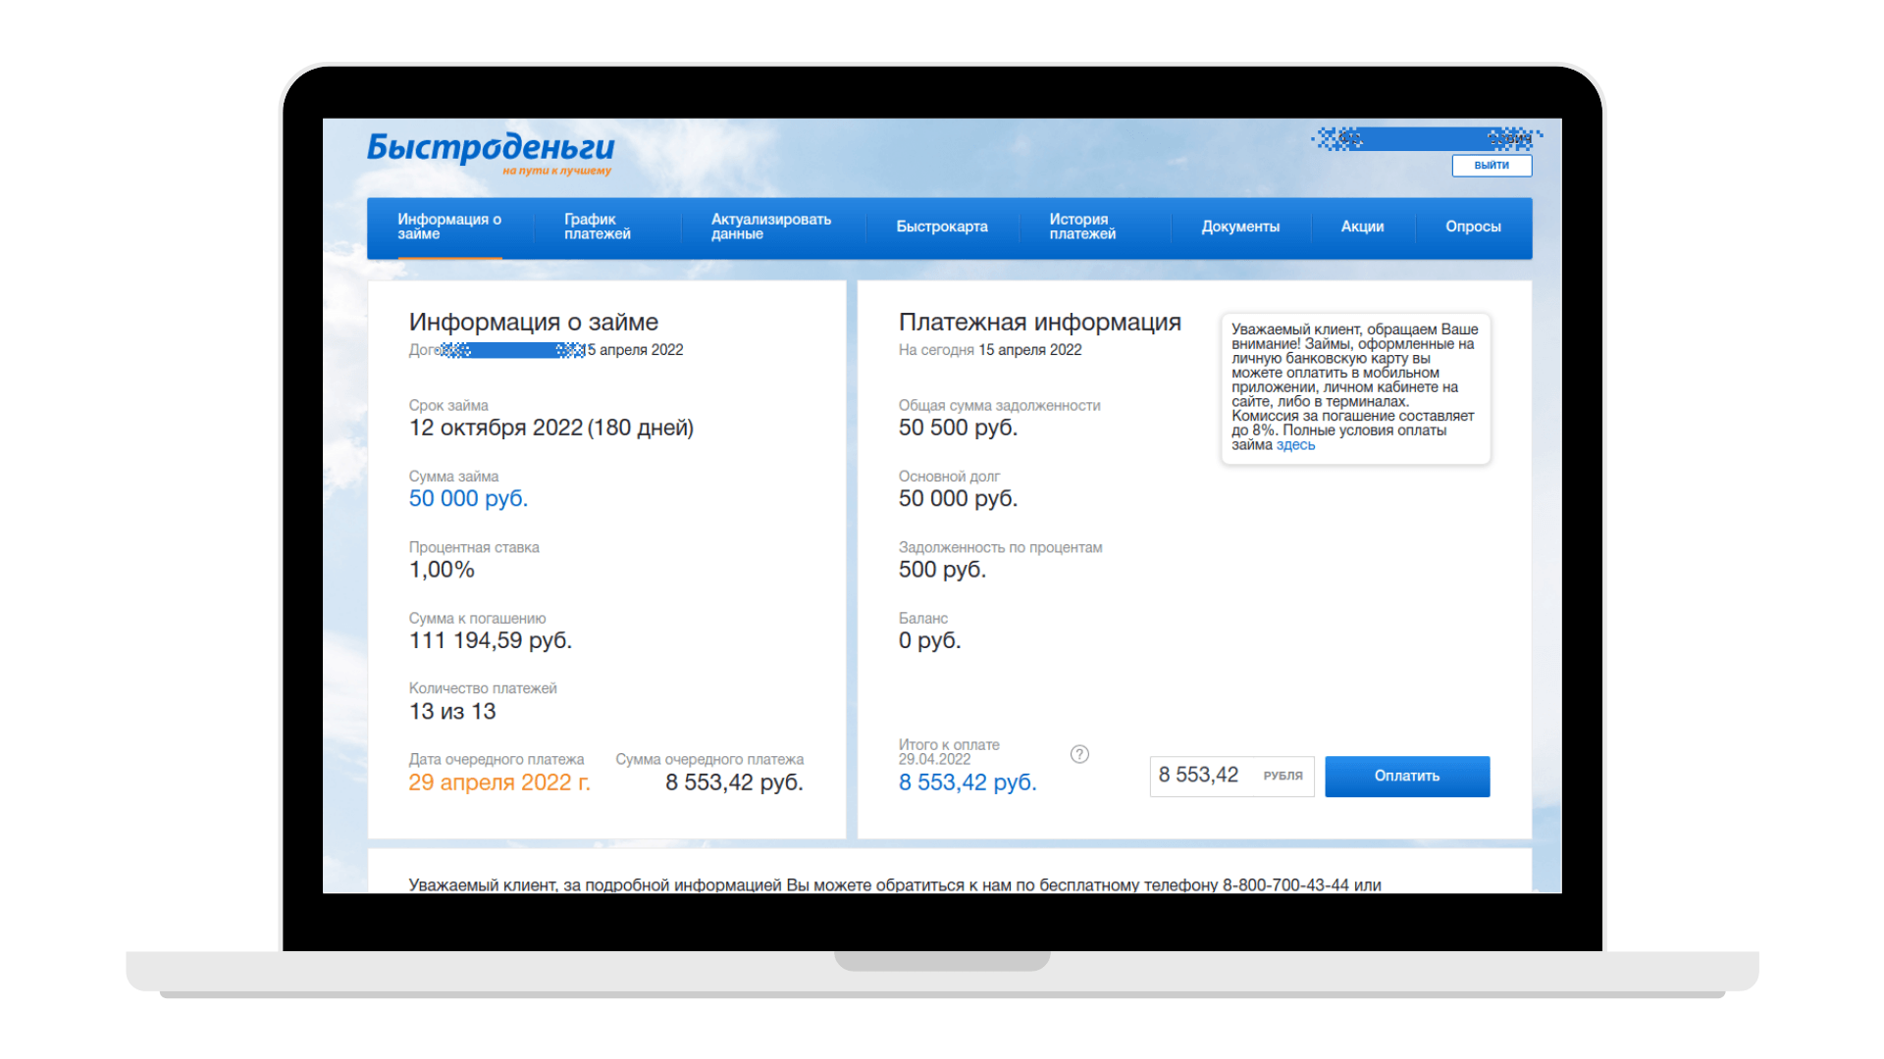Image resolution: width=1884 pixels, height=1059 pixels.
Task: Open the Опросы tab
Action: point(1473,227)
